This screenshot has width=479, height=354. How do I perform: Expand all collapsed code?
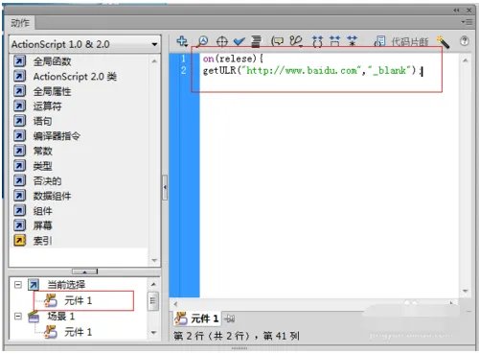point(353,41)
